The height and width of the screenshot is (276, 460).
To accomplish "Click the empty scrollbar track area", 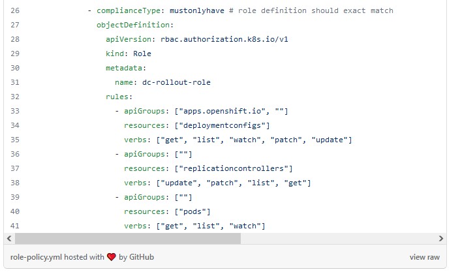I will point(339,238).
